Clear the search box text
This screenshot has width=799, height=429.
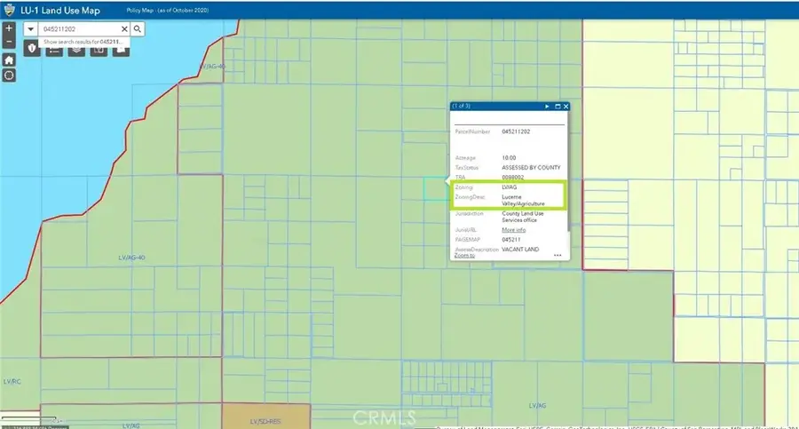pos(124,29)
